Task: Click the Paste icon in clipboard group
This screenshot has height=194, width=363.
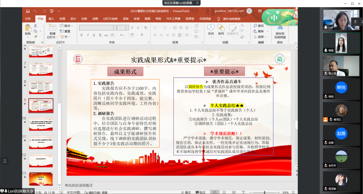Action: (x=28, y=28)
